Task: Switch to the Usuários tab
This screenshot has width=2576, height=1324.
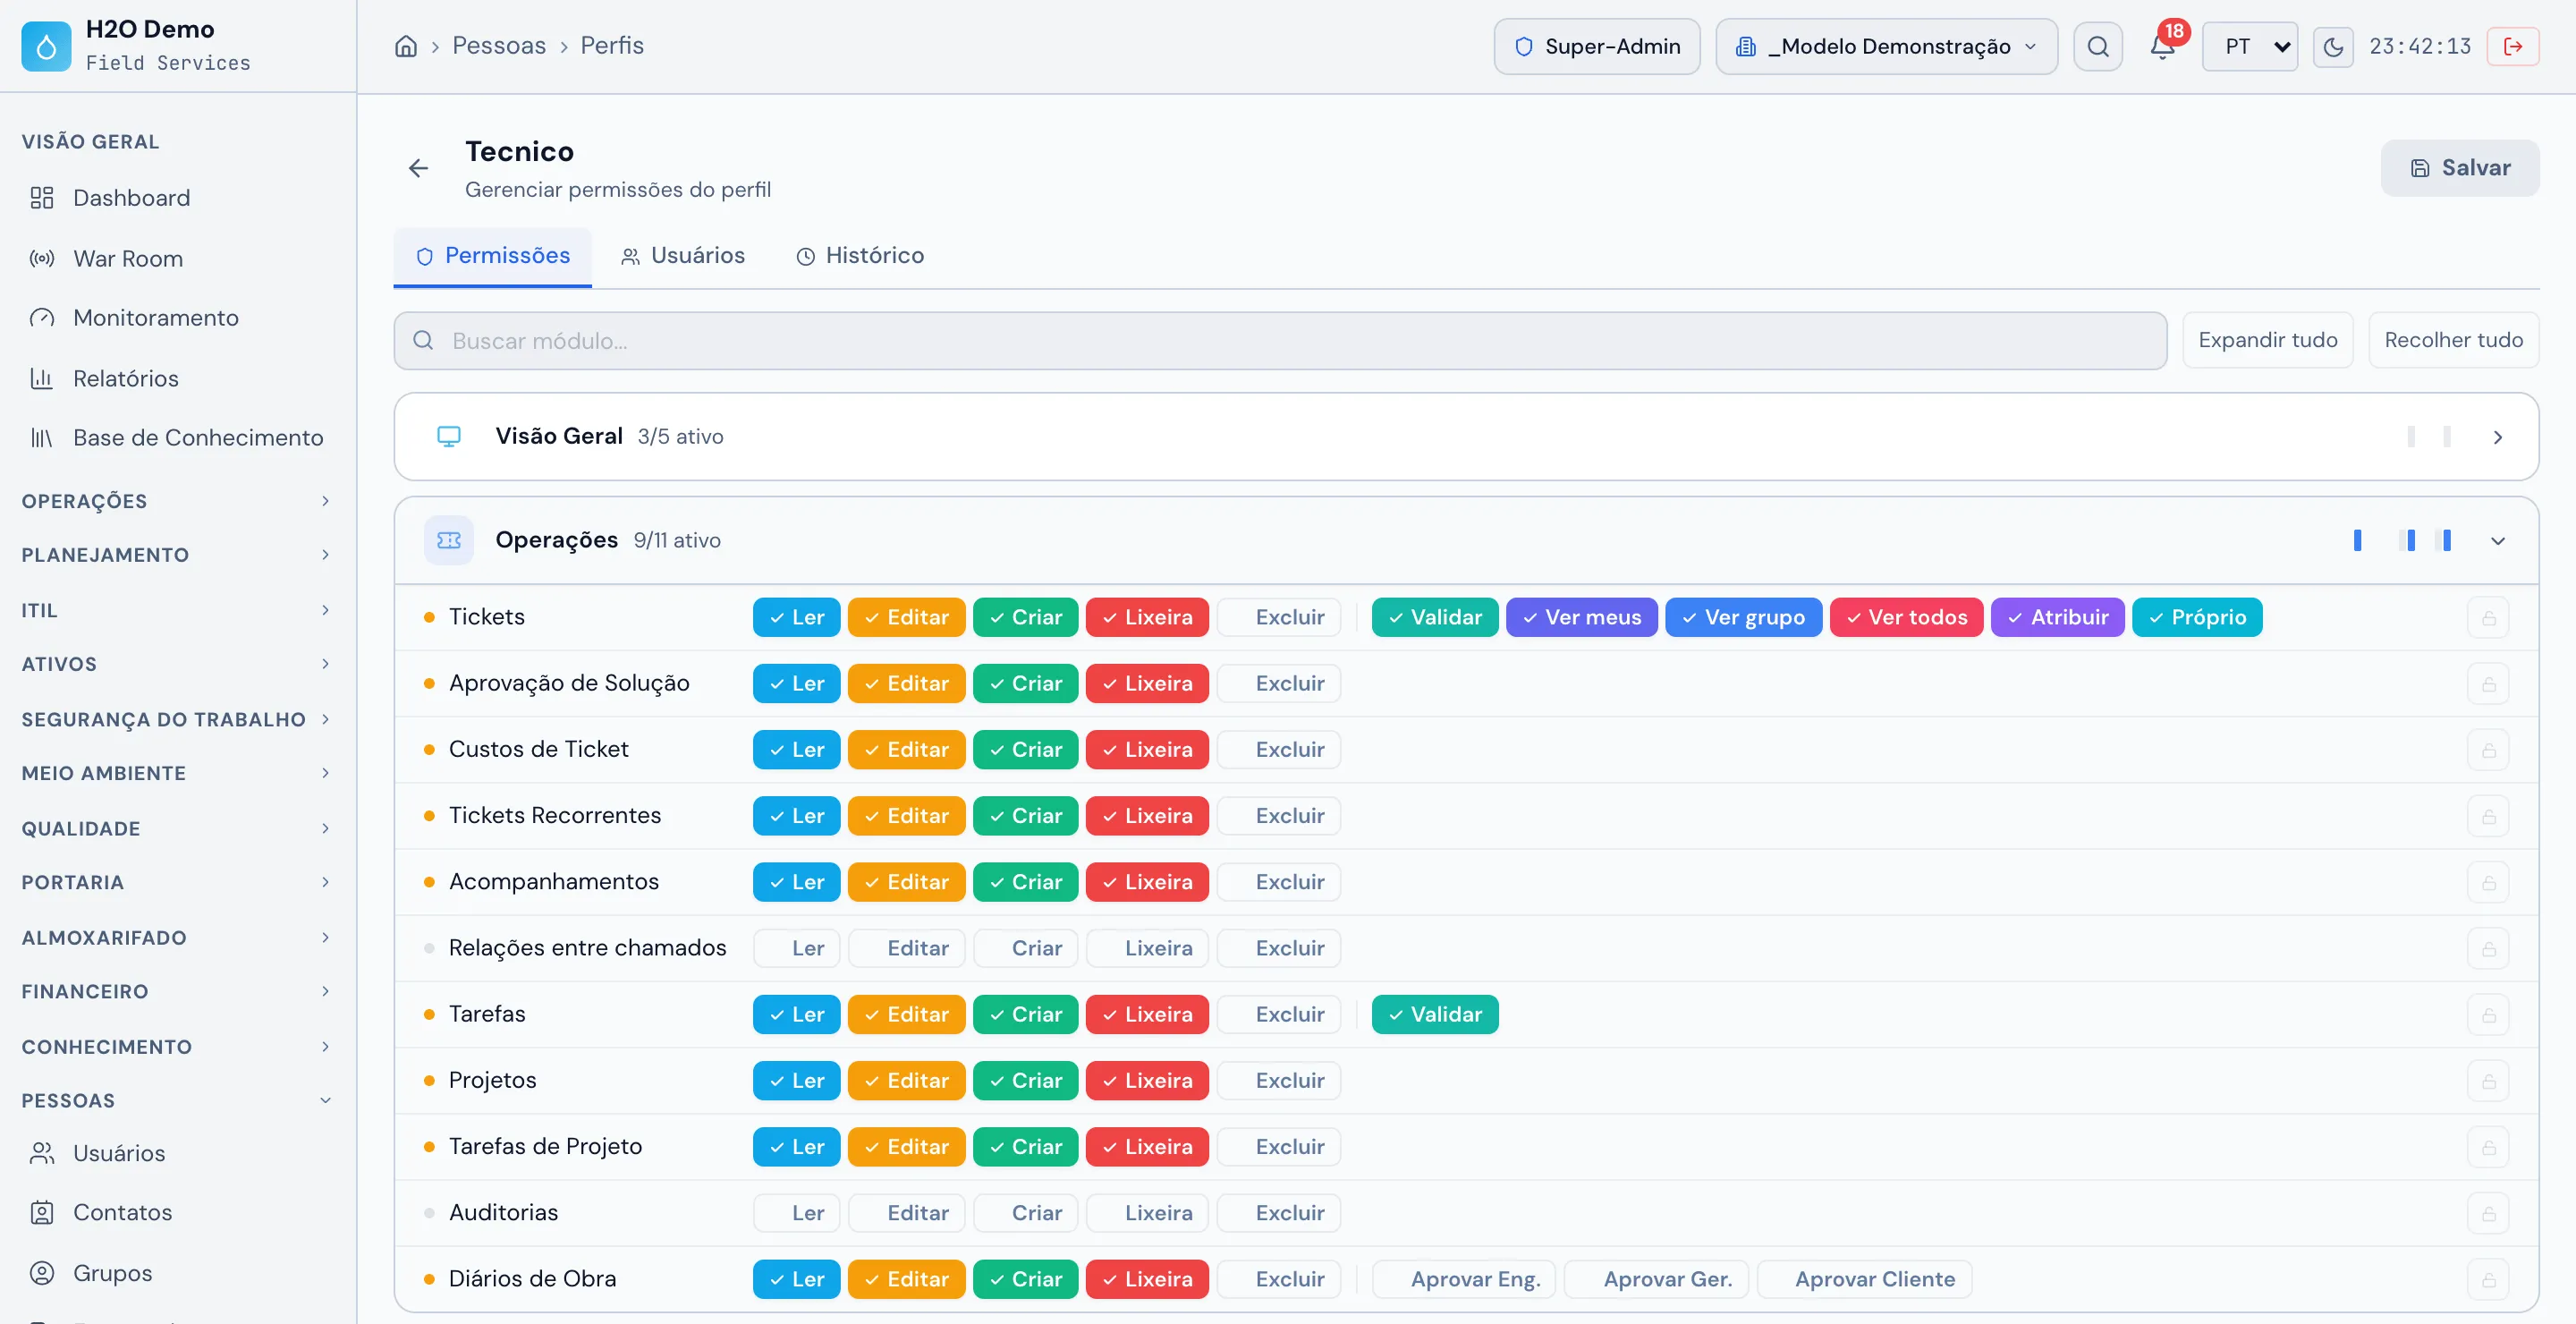Action: 683,256
